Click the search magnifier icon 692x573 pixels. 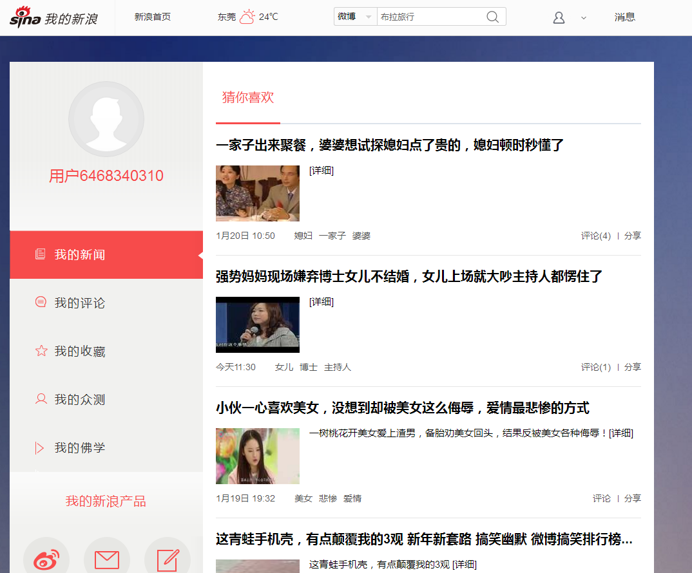tap(492, 17)
